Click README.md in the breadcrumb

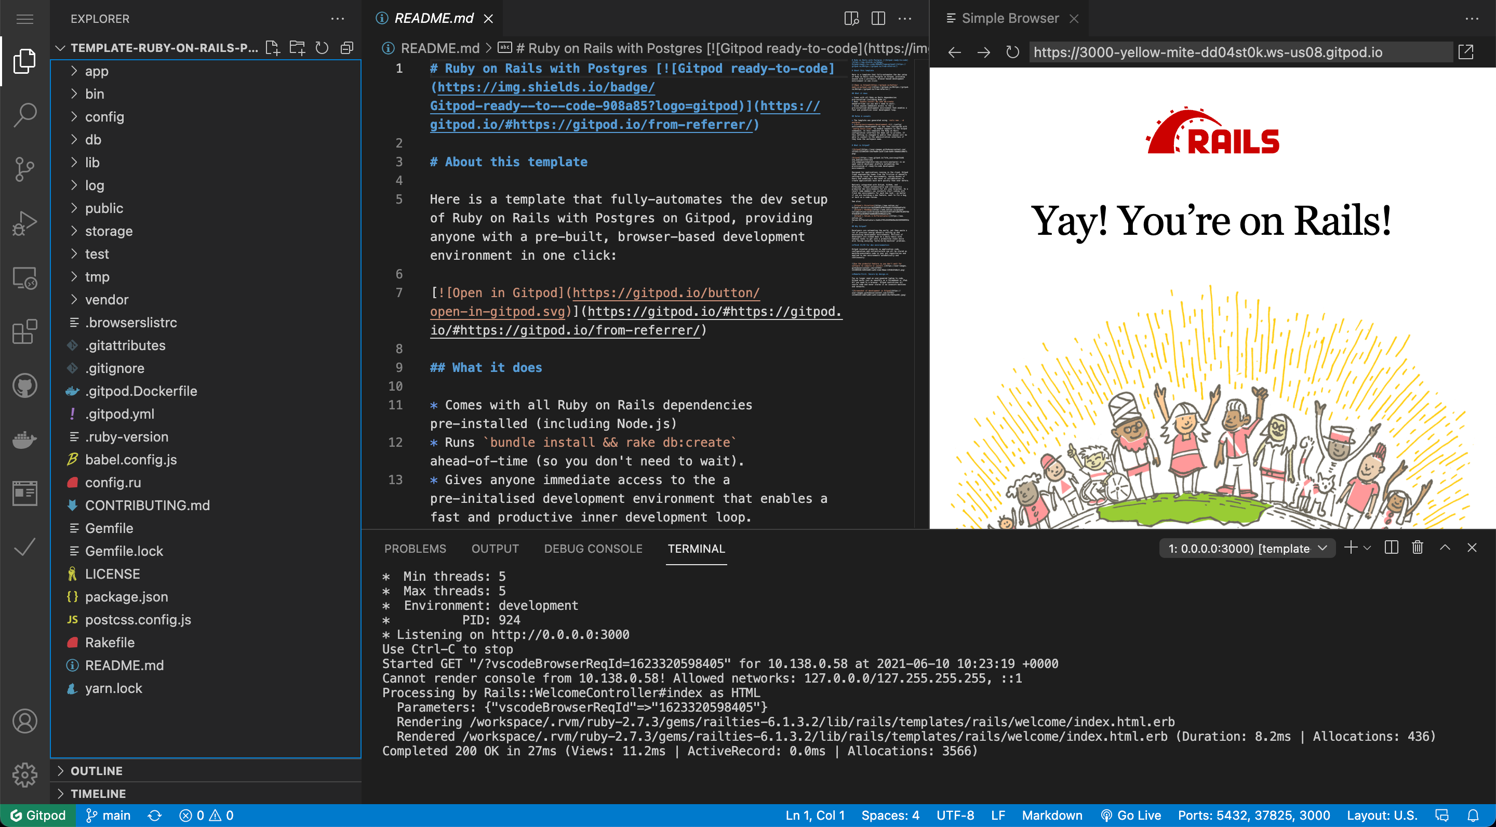[439, 48]
